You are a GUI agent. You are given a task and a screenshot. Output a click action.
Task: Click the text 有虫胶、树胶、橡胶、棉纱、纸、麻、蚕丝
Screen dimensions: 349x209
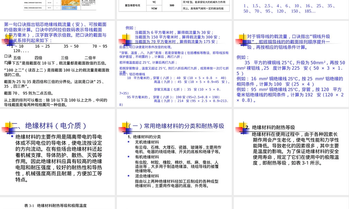(177, 167)
